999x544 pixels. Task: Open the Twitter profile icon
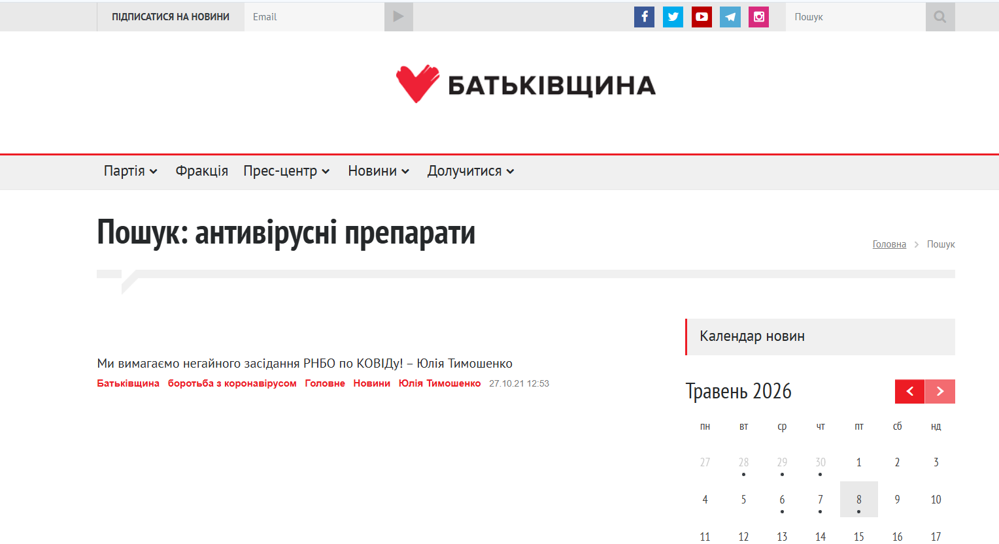(x=673, y=17)
